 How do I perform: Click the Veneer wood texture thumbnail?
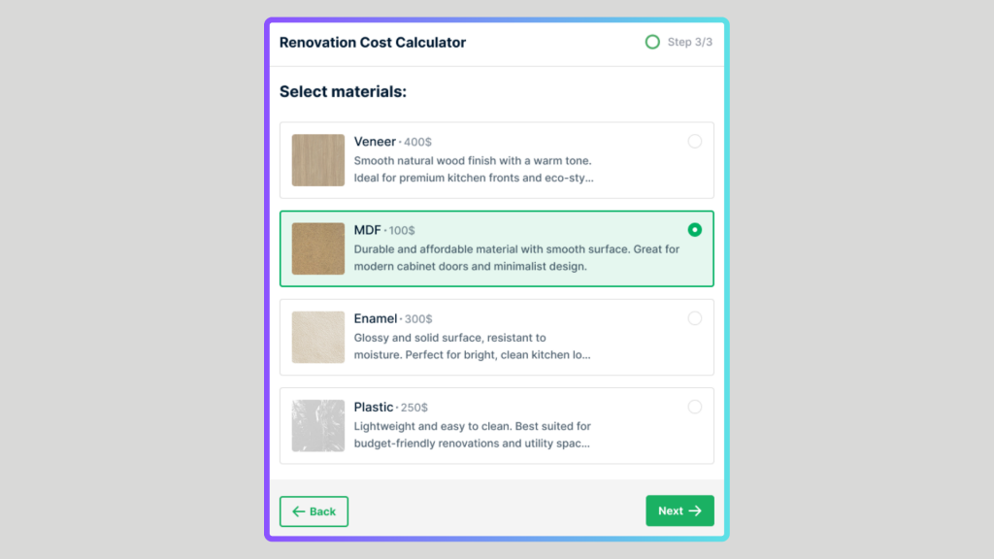pos(318,160)
